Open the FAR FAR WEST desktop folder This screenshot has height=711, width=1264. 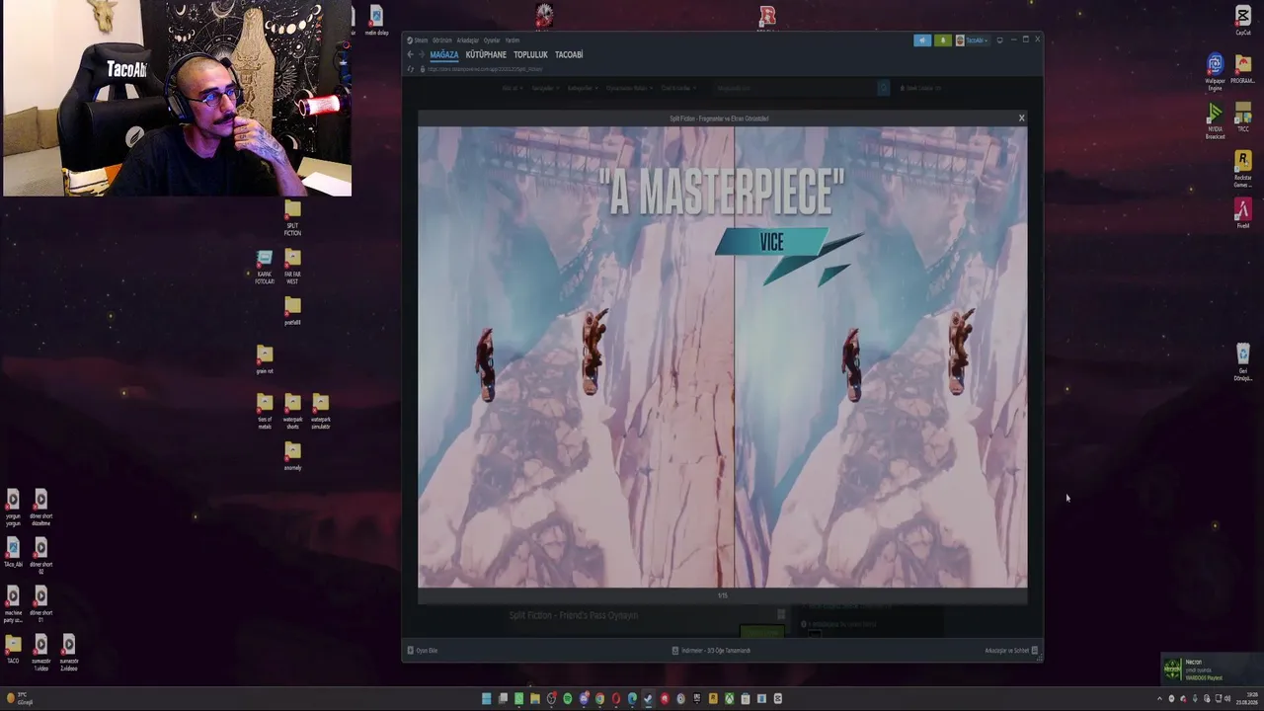click(292, 267)
